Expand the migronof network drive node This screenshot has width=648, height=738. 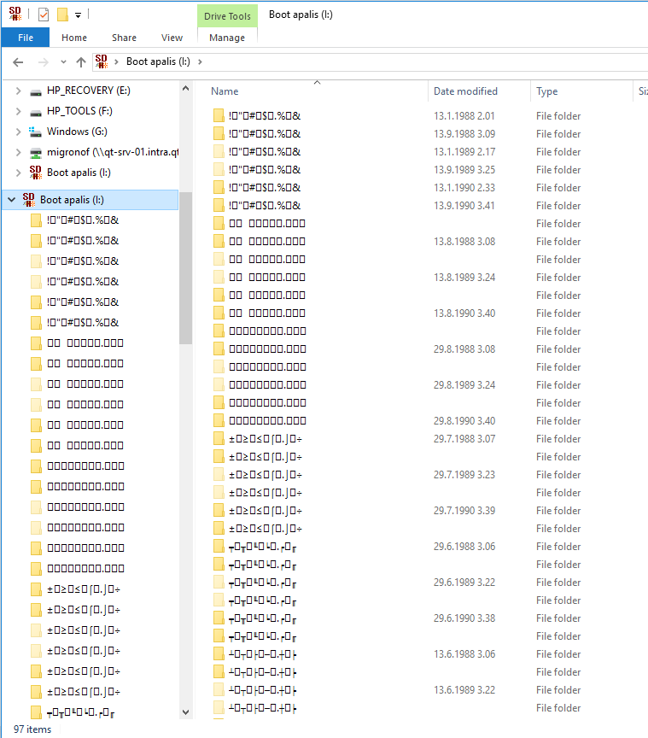(19, 152)
